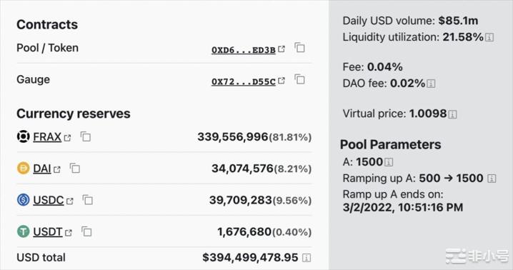Open the DAI token link
This screenshot has height=270, width=513.
(42, 169)
